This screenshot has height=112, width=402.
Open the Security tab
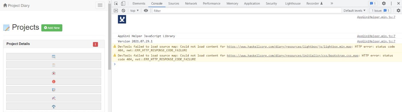pyautogui.click(x=271, y=3)
